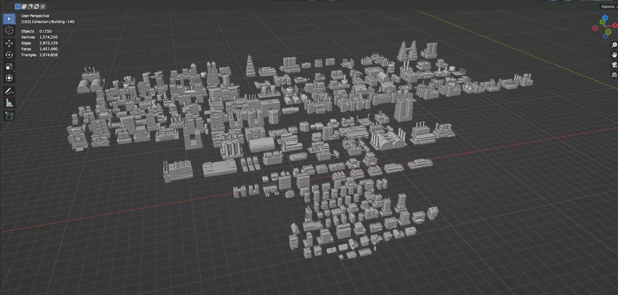Screen dimensions: 618x295
Task: Pick the Rotate tool
Action: [9, 55]
